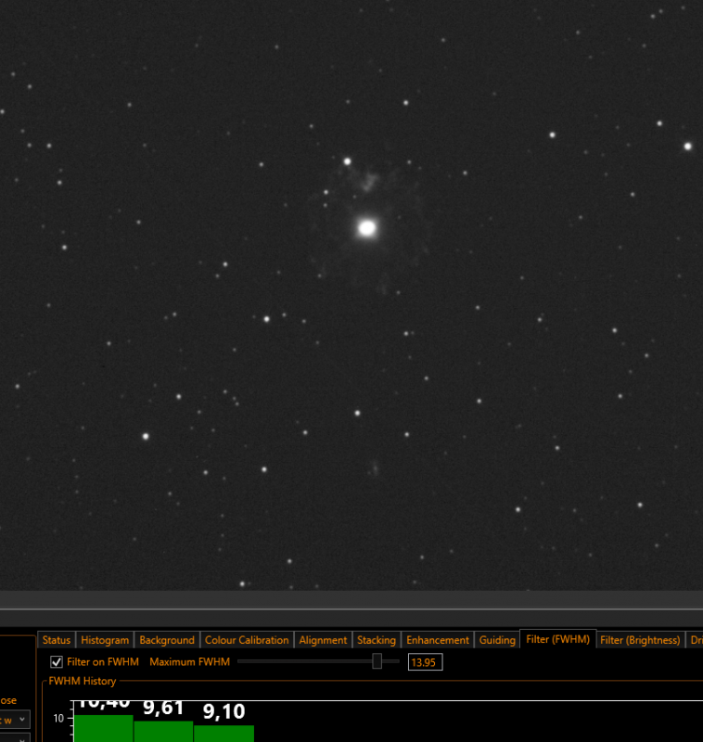
Task: Click the brightest central star in the preview
Action: click(366, 228)
